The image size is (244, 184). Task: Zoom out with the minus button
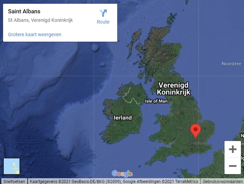coord(233,166)
